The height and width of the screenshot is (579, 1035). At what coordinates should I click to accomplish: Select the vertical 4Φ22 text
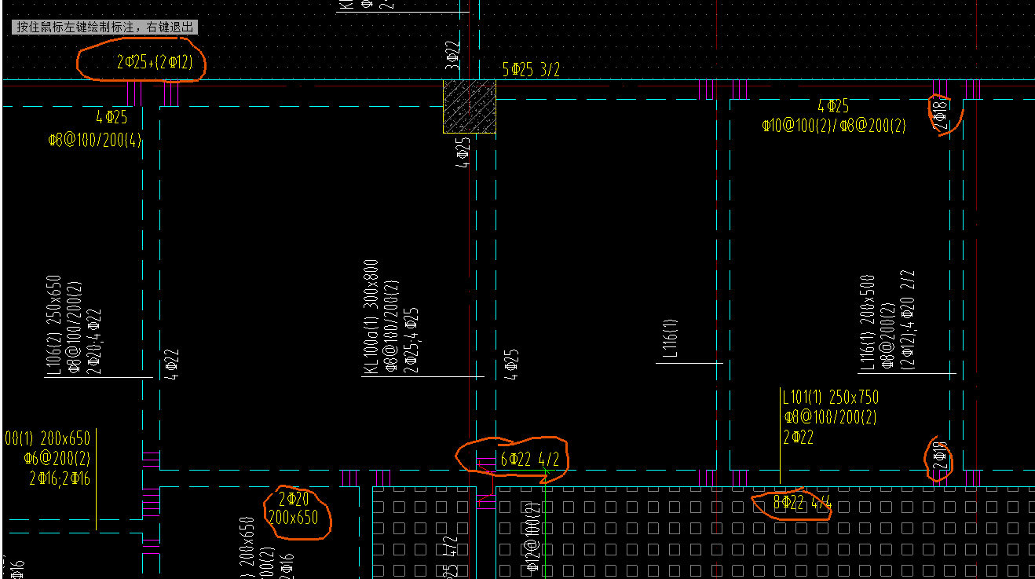172,365
